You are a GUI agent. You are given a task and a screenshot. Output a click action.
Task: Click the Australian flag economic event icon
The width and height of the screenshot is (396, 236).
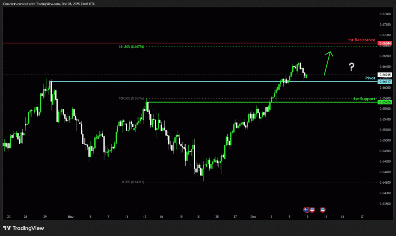coord(306,210)
